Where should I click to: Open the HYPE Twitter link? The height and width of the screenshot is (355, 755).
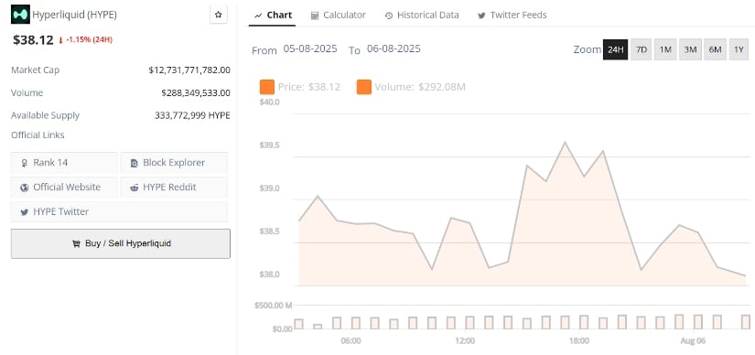click(119, 212)
